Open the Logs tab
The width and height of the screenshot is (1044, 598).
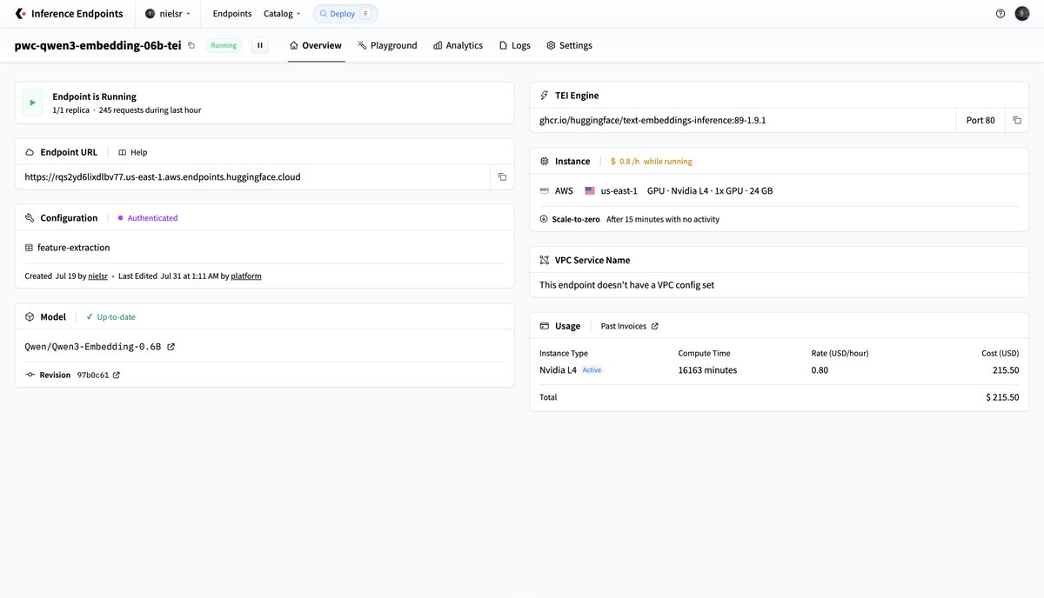click(x=515, y=45)
